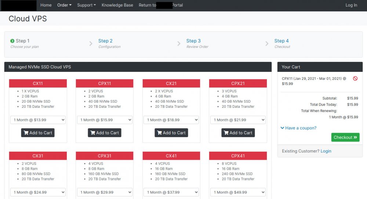Click the black logo in navbar
Screen dimensions: 367x199
point(19,5)
